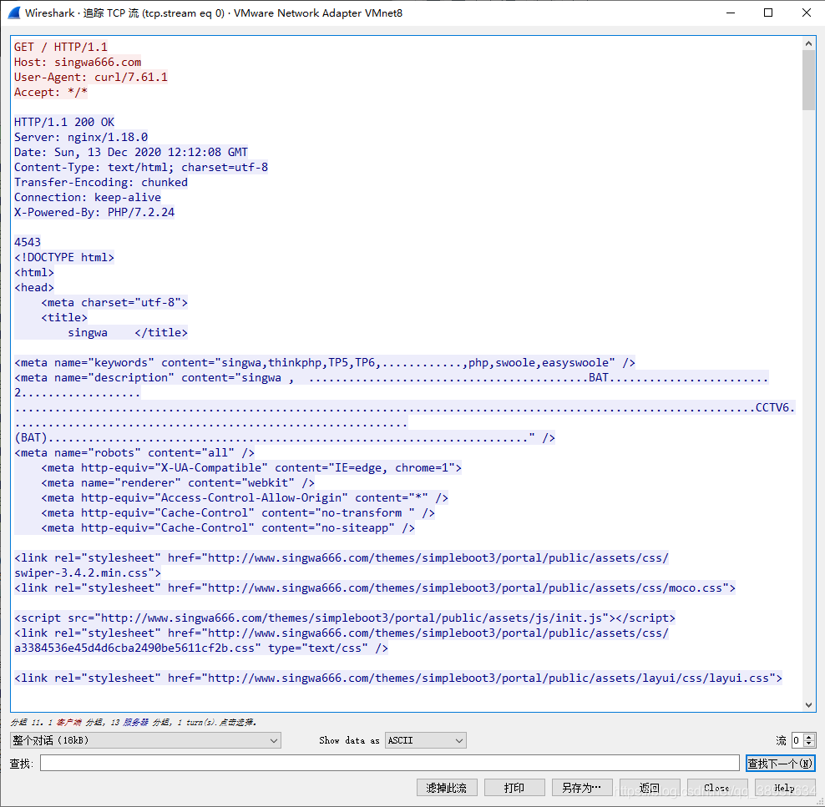Open the conversation direction dropdown

tap(145, 740)
